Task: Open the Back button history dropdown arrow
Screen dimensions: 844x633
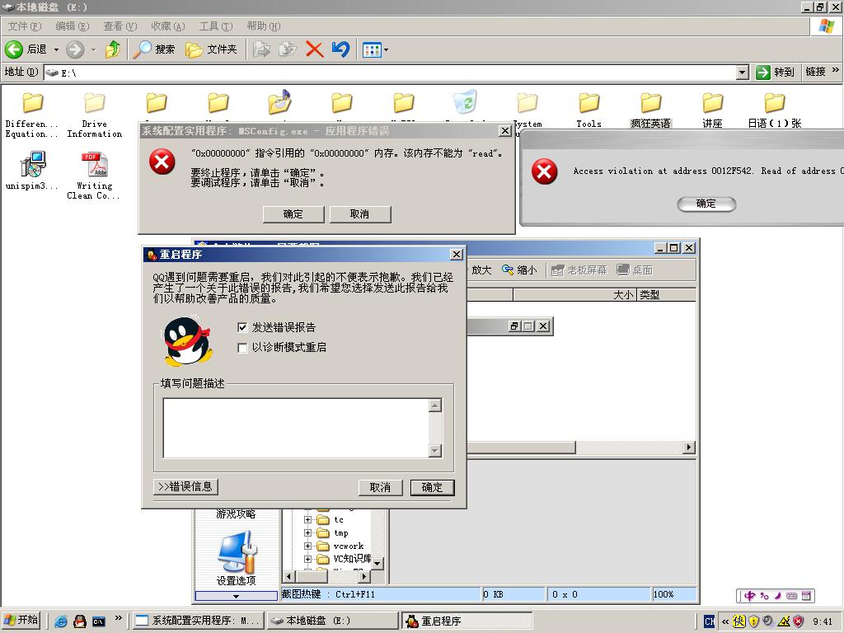Action: tap(56, 50)
